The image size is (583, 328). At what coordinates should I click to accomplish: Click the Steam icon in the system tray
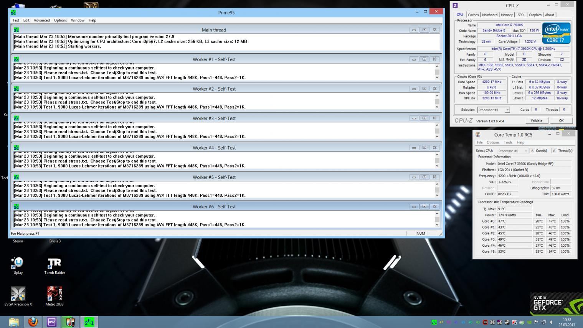tap(507, 322)
